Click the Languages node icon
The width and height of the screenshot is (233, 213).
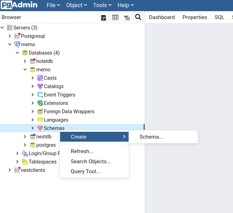(40, 120)
